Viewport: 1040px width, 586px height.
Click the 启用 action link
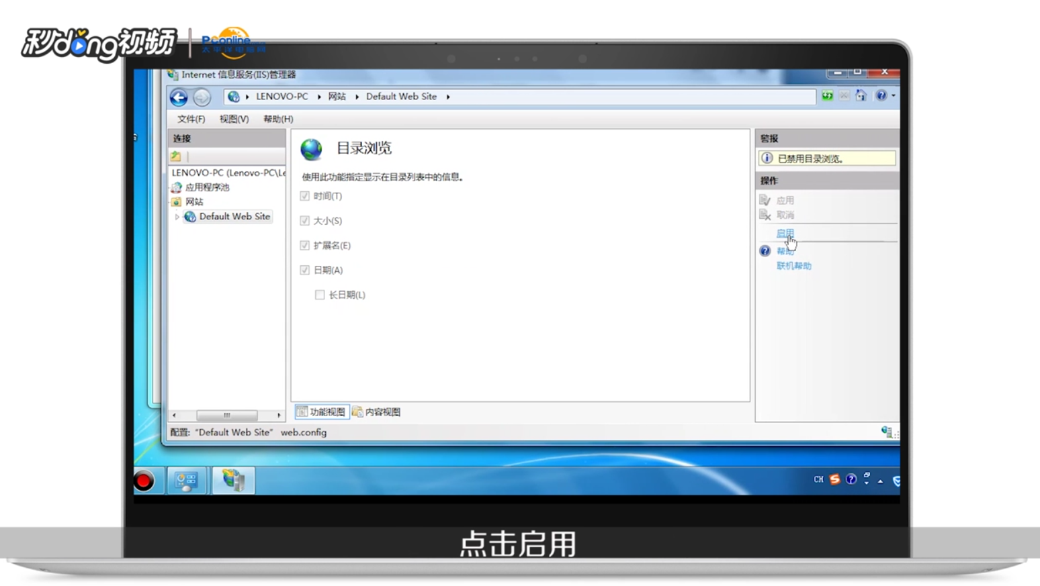785,234
